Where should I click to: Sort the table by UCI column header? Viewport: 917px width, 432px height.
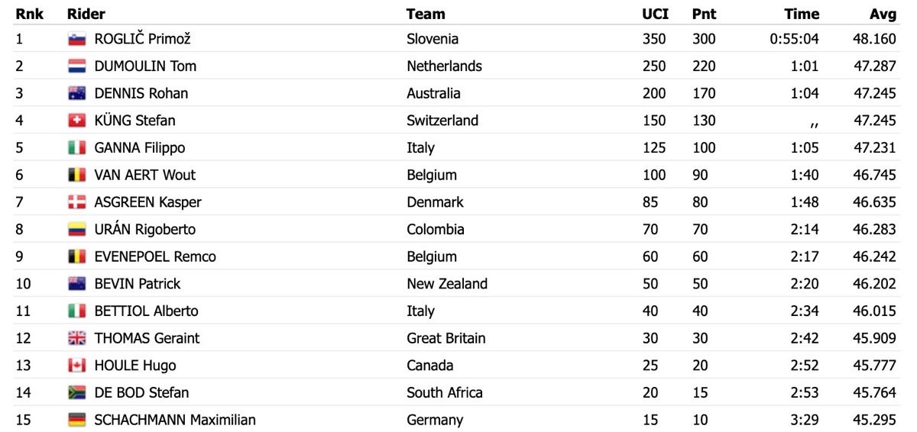click(x=654, y=14)
